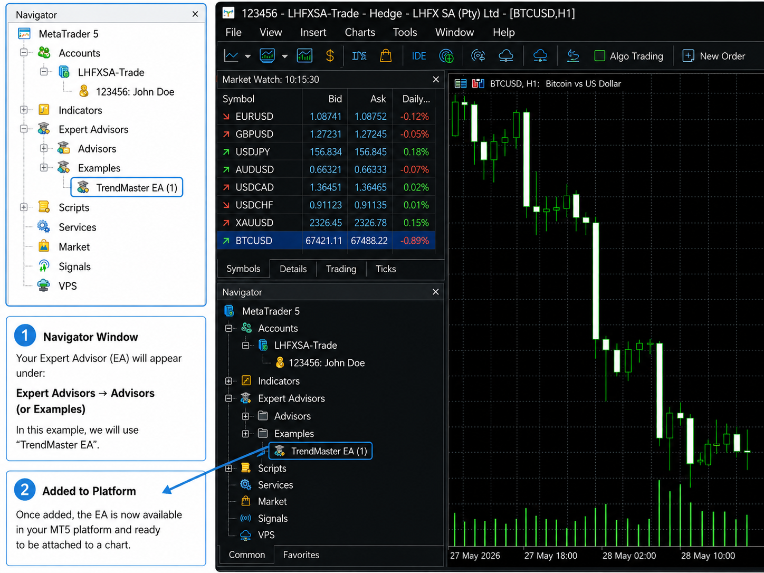This screenshot has height=573, width=764.
Task: Click the Signals icon in light Navigator
Action: (x=44, y=266)
